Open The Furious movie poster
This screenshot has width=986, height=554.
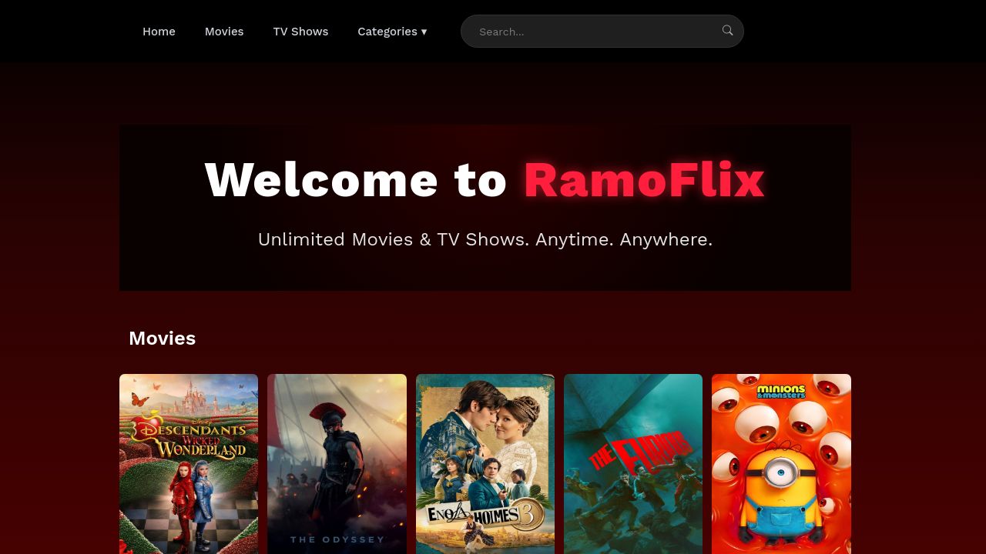coord(633,464)
